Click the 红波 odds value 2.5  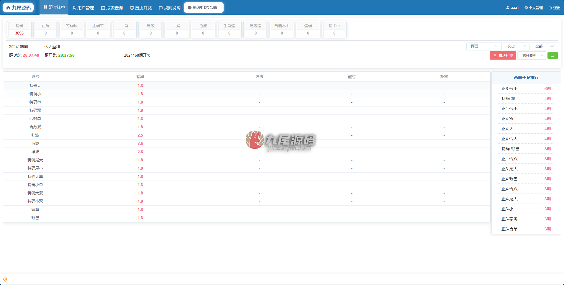click(x=140, y=135)
